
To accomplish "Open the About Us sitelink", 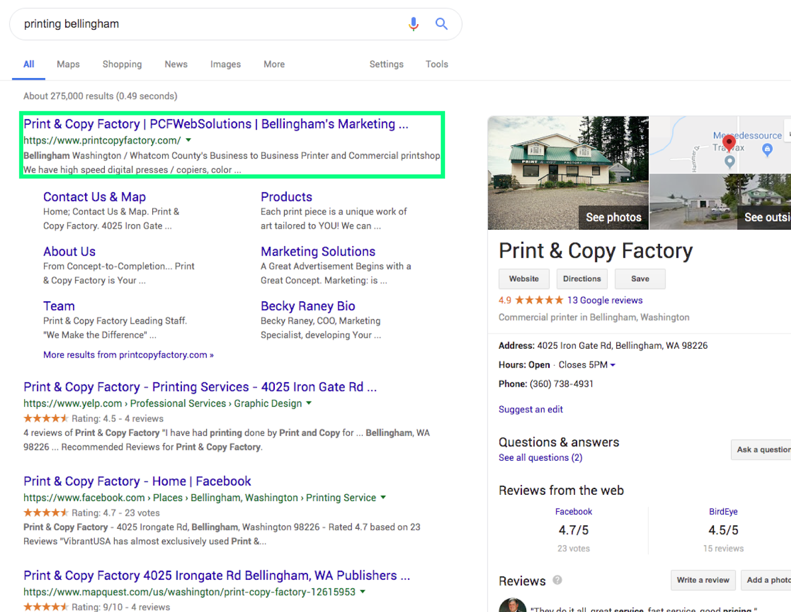I will pos(69,252).
